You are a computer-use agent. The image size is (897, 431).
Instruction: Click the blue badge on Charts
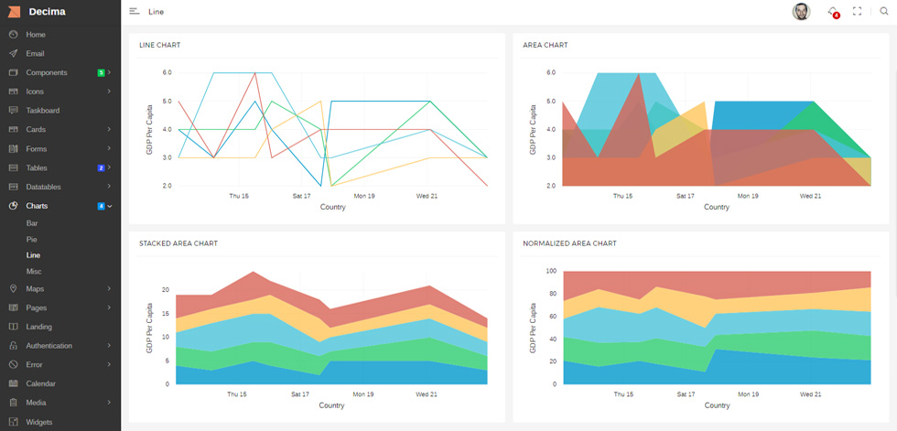click(101, 206)
